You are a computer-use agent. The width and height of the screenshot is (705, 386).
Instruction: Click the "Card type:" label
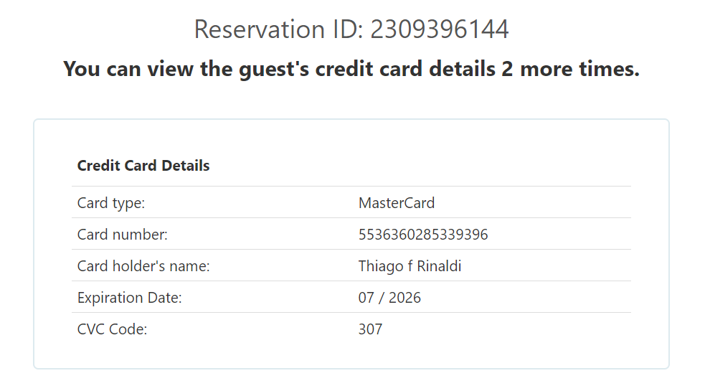click(111, 203)
